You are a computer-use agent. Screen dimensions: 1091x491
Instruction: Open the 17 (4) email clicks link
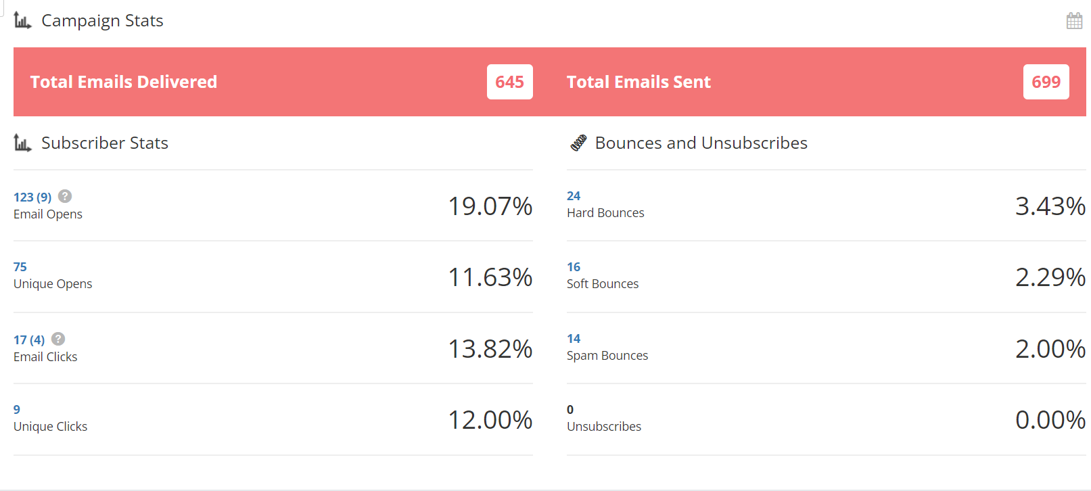(x=29, y=340)
